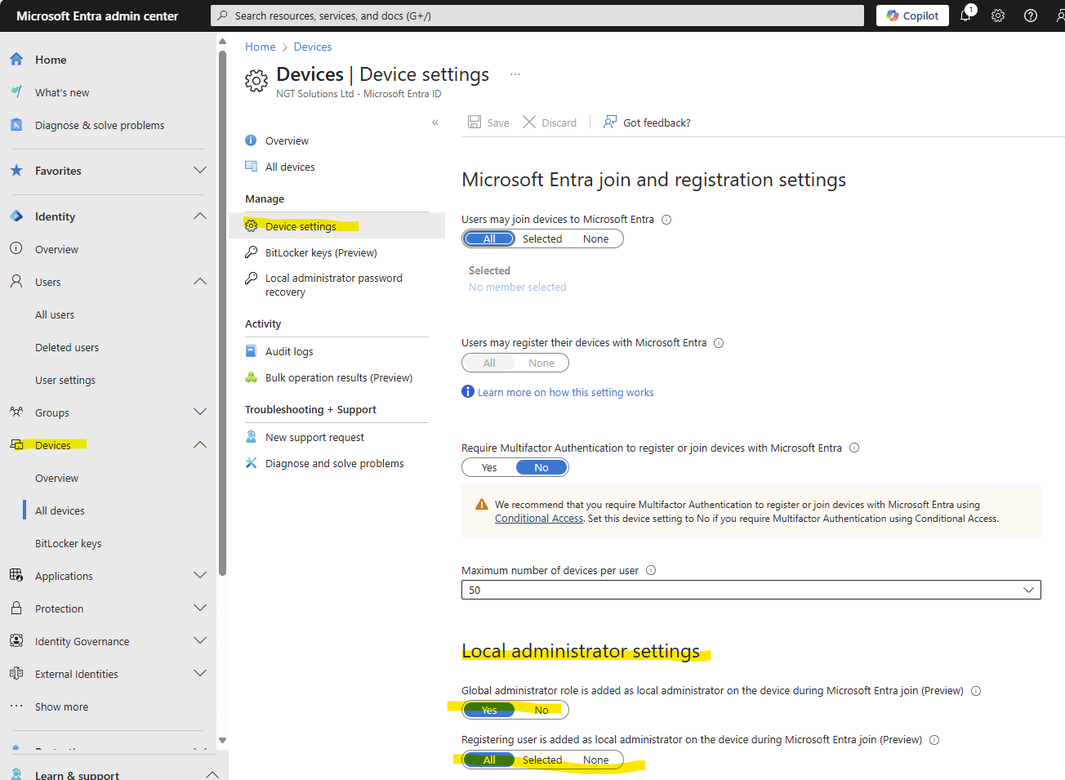Click the Conditional Access link

(539, 519)
